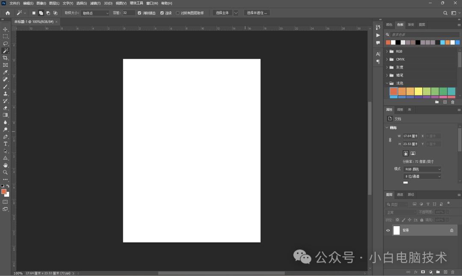Select the Spot Healing Brush tool

pyautogui.click(x=5, y=79)
